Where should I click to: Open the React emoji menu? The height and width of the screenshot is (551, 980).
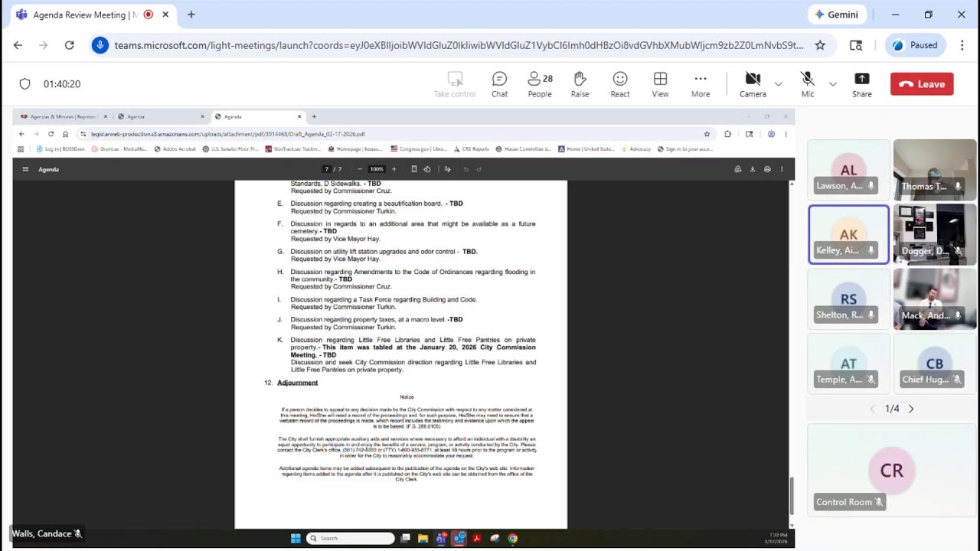tap(620, 84)
